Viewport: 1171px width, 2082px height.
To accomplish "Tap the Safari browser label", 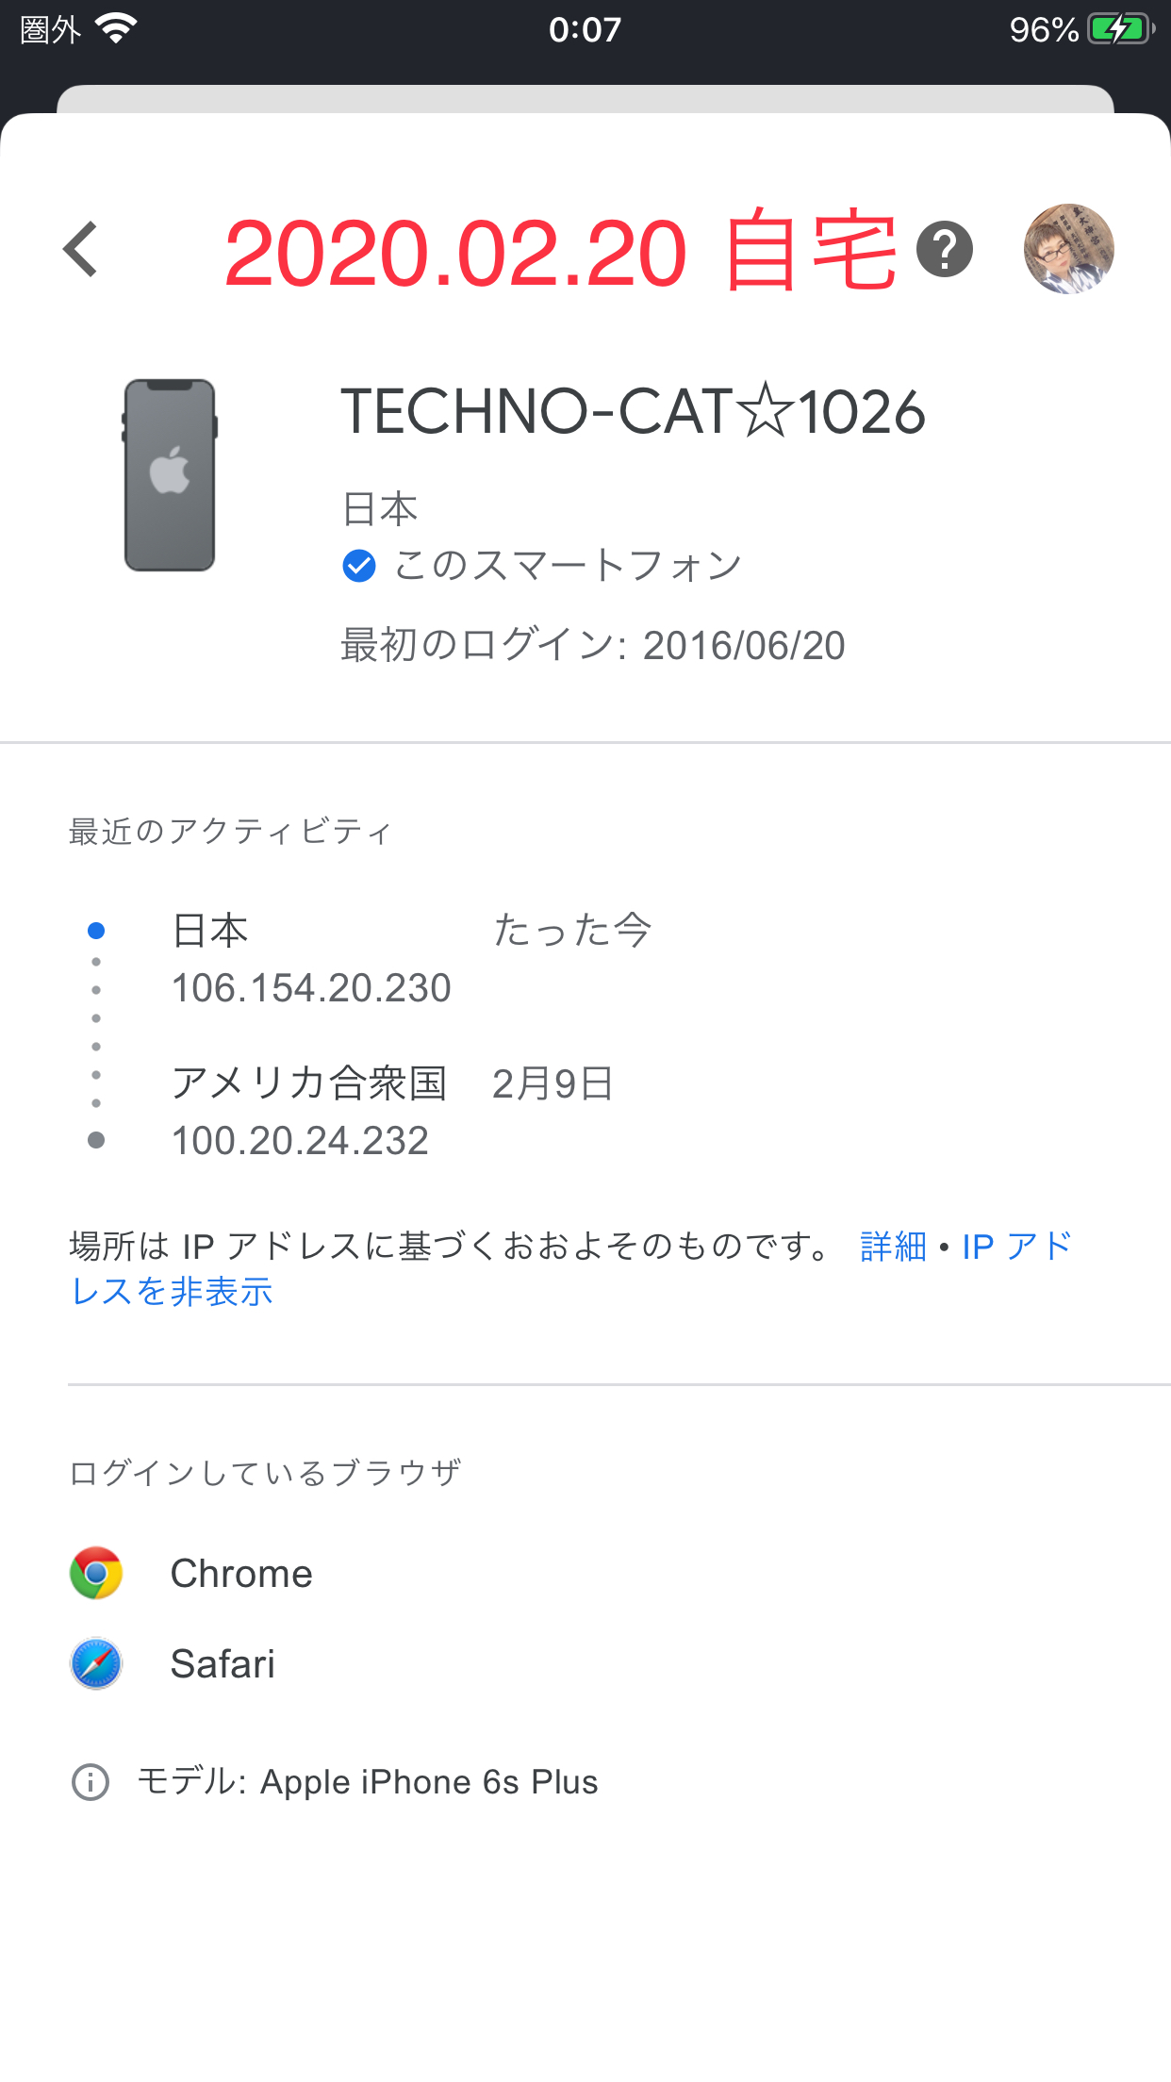I will [x=223, y=1664].
